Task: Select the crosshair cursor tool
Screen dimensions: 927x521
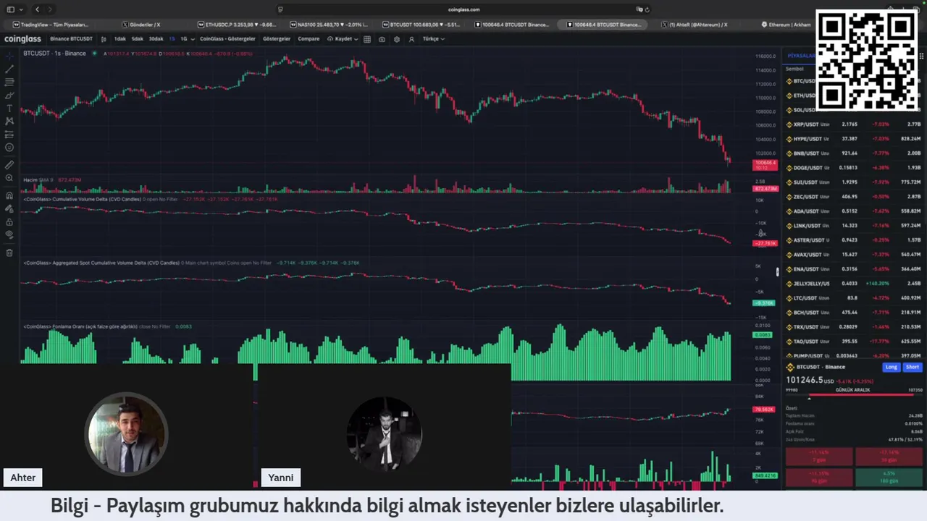Action: click(9, 56)
